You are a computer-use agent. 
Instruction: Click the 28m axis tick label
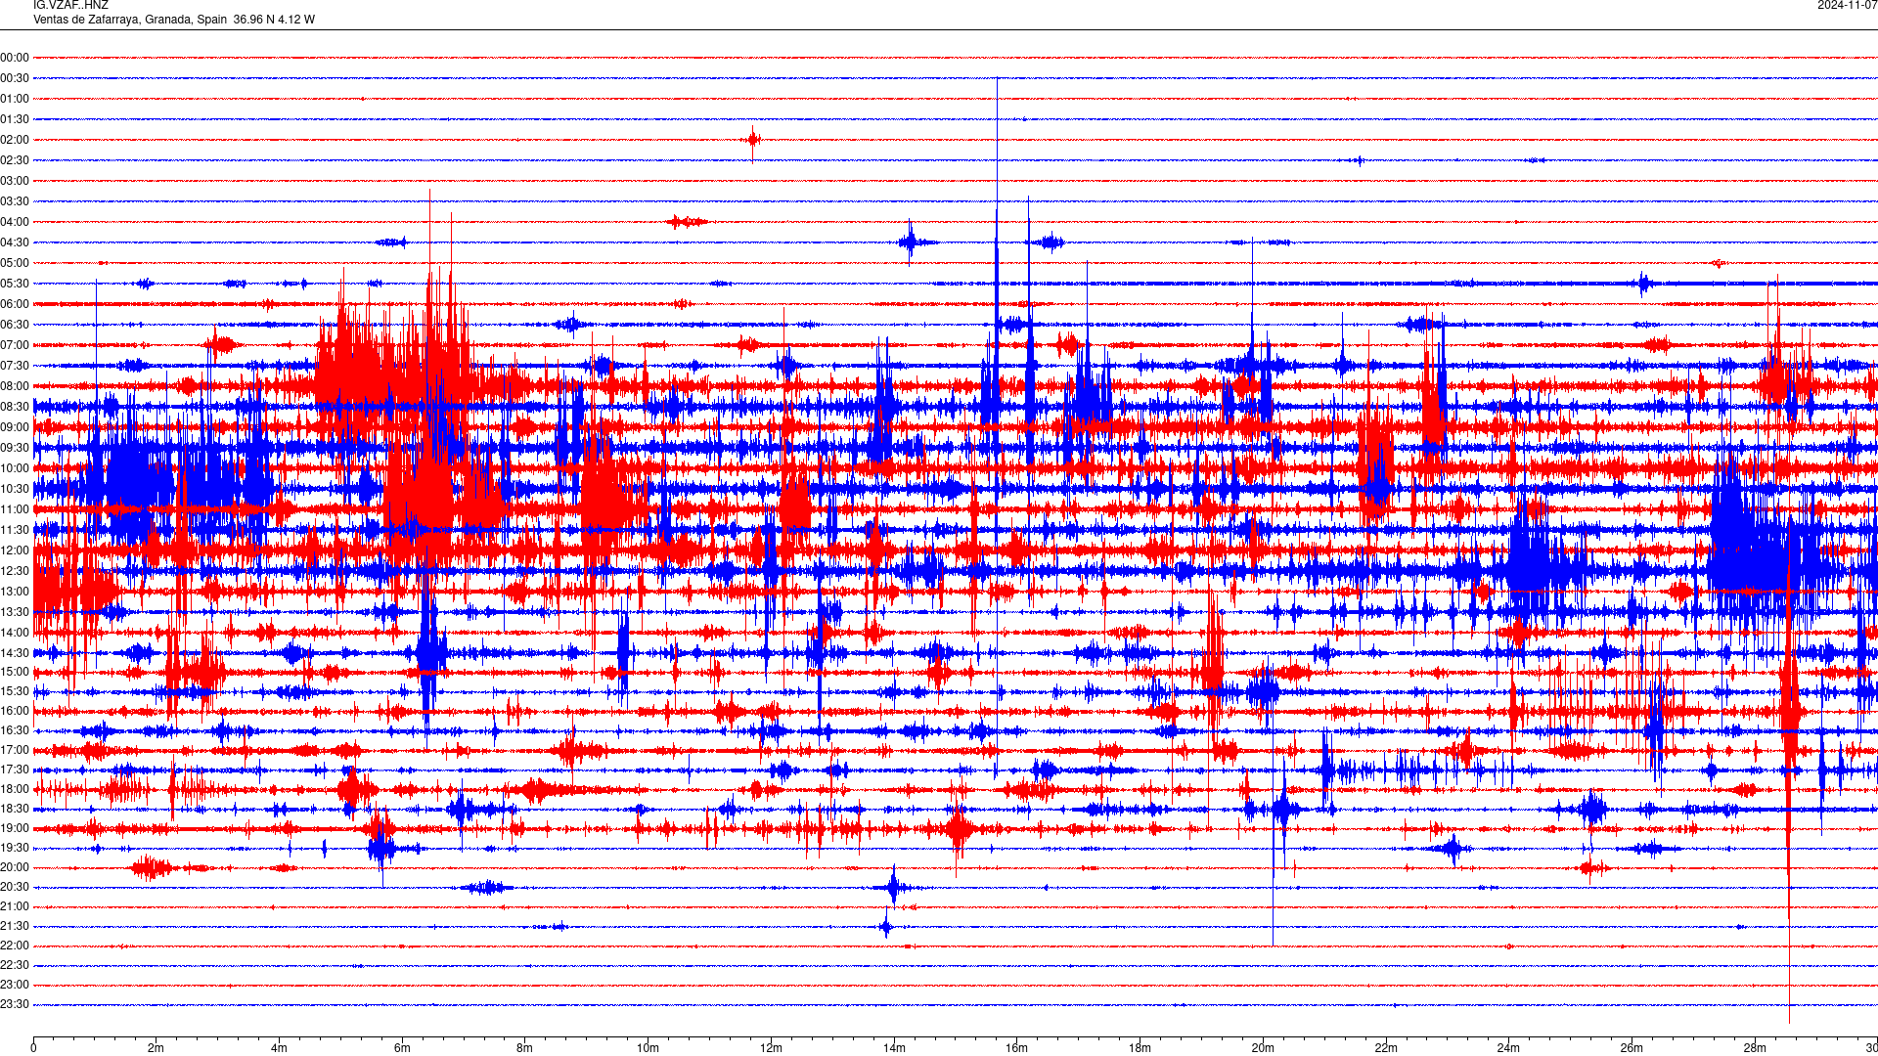pos(1754,1048)
